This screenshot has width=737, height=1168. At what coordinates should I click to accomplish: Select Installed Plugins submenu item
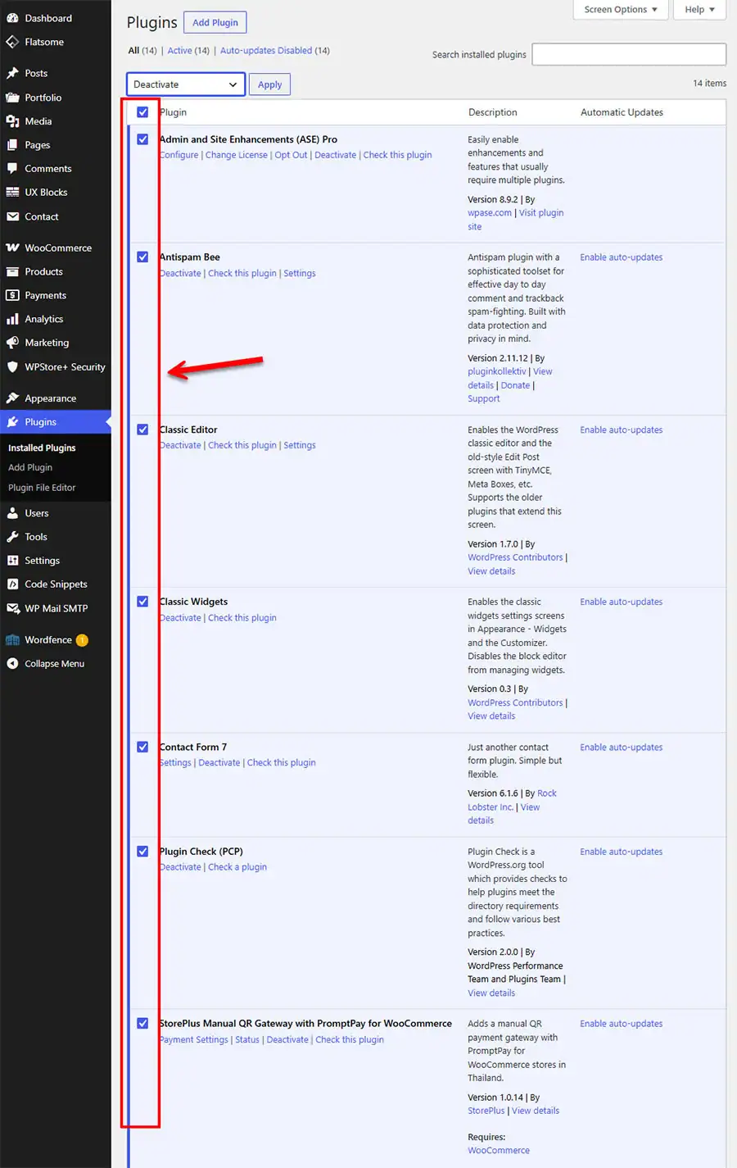(x=42, y=448)
